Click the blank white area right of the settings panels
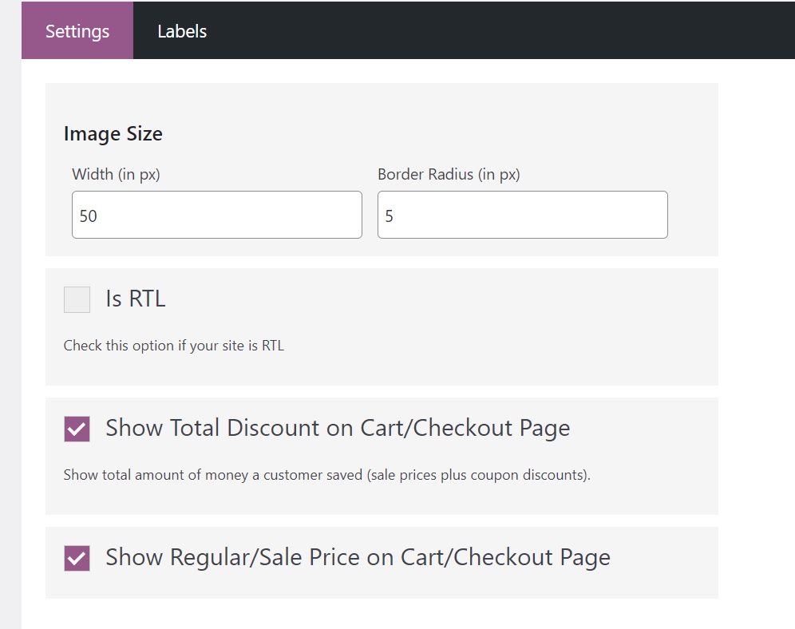Viewport: 795px width, 629px height. pyautogui.click(x=757, y=319)
